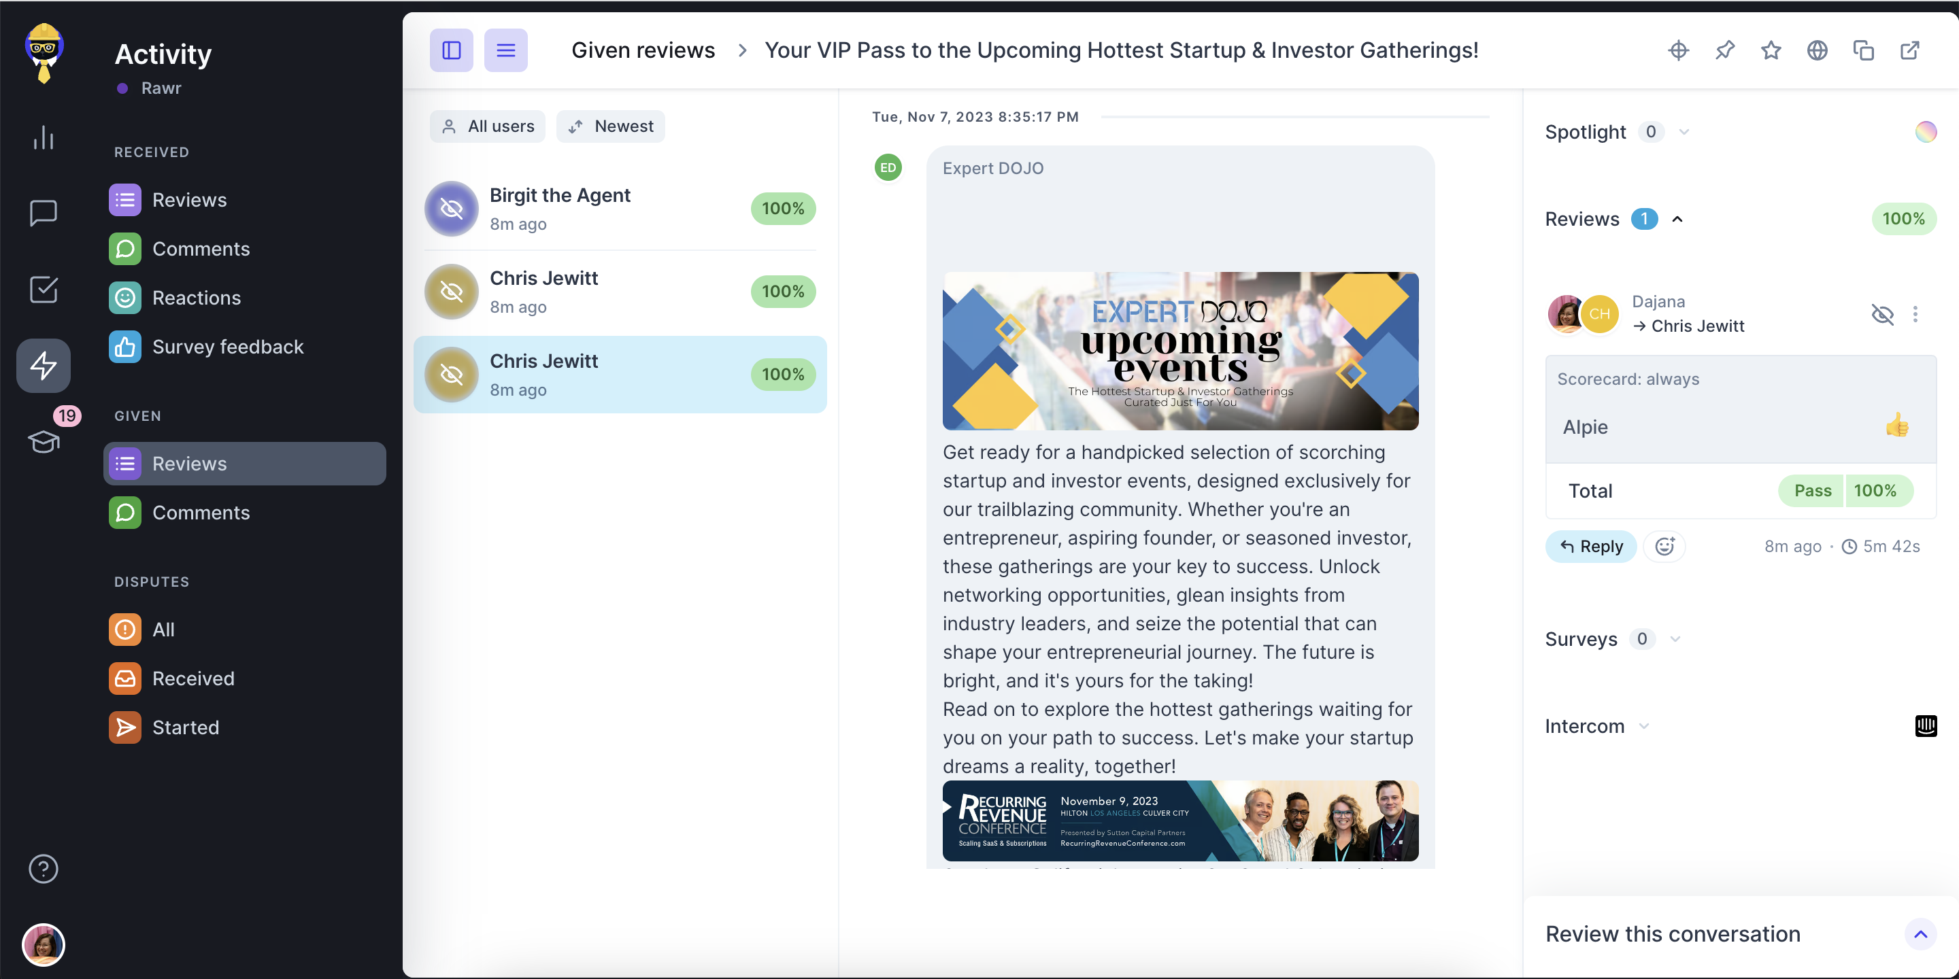Open the three-dot menu on Dajana's review
Image resolution: width=1959 pixels, height=979 pixels.
(x=1915, y=314)
